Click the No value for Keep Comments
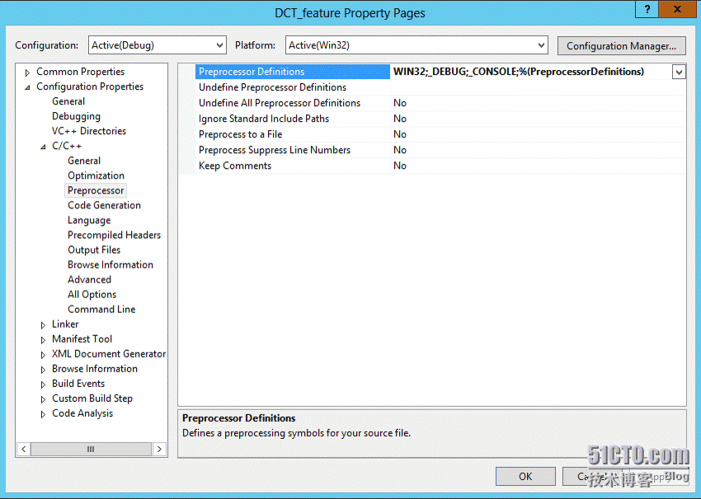This screenshot has width=701, height=499. 400,166
